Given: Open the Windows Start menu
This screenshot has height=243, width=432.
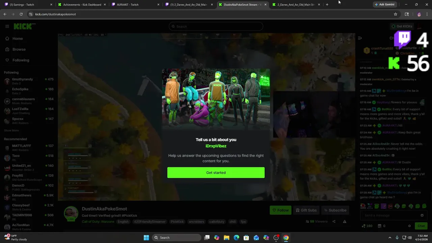Looking at the screenshot, I should point(146,238).
